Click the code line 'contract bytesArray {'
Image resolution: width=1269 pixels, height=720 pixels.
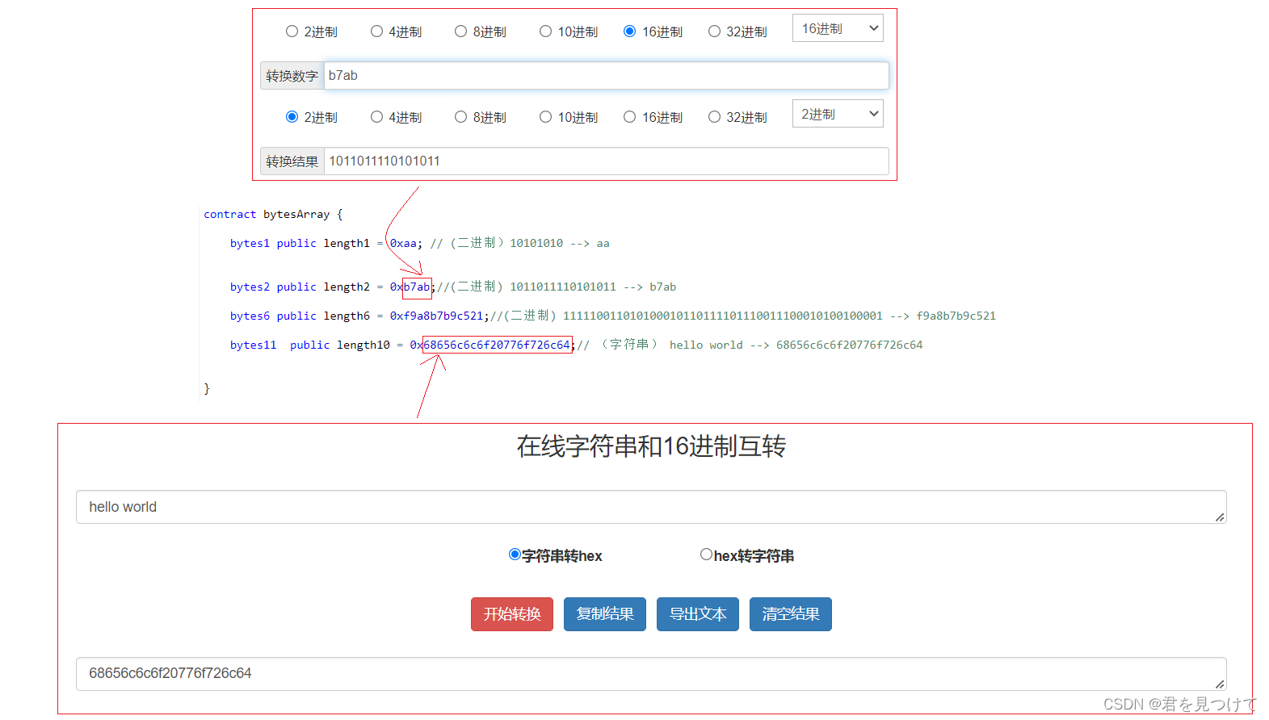pos(273,214)
